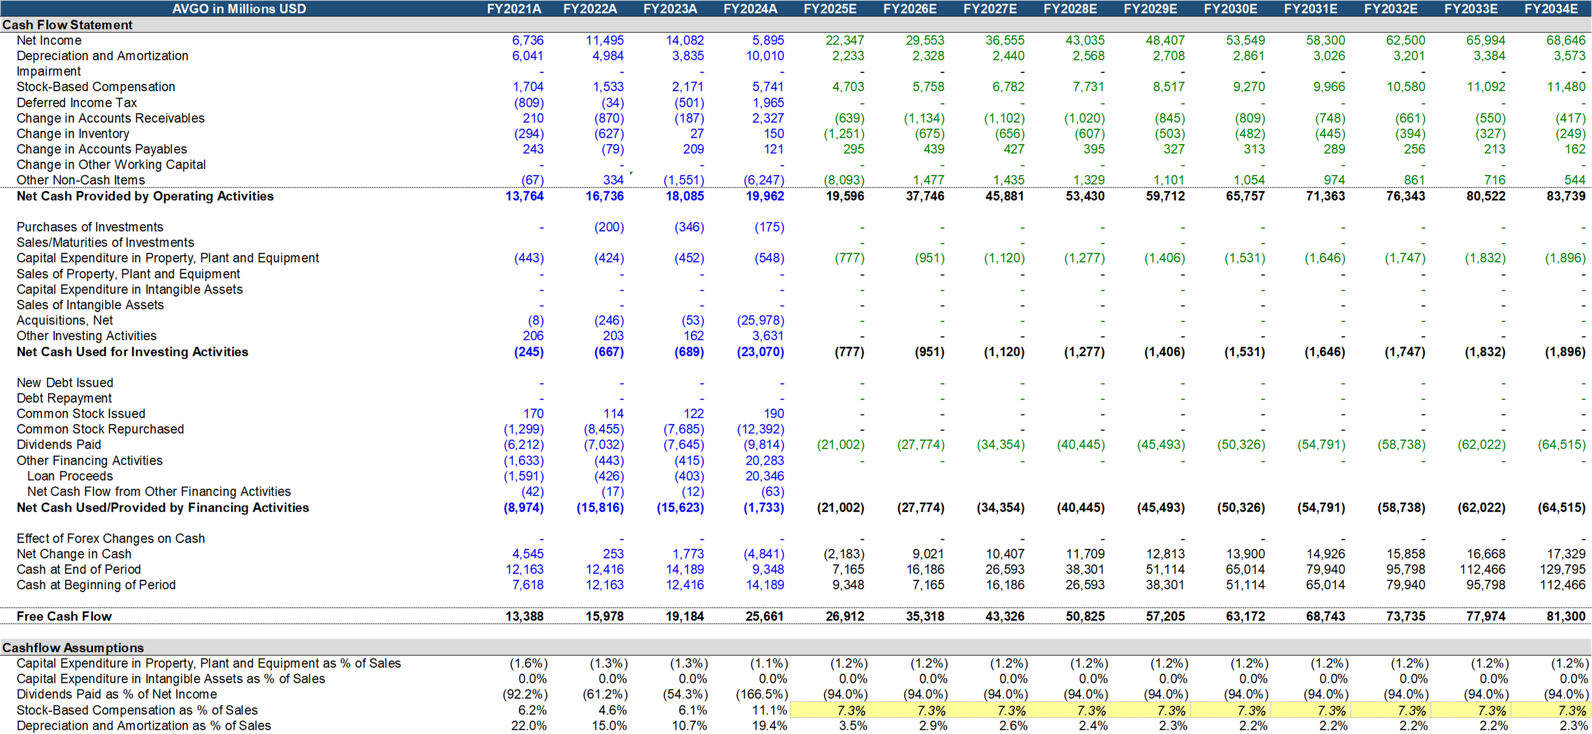Viewport: 1592px width, 734px height.
Task: Click 'Change in Other Working Capital' label
Action: pyautogui.click(x=111, y=164)
